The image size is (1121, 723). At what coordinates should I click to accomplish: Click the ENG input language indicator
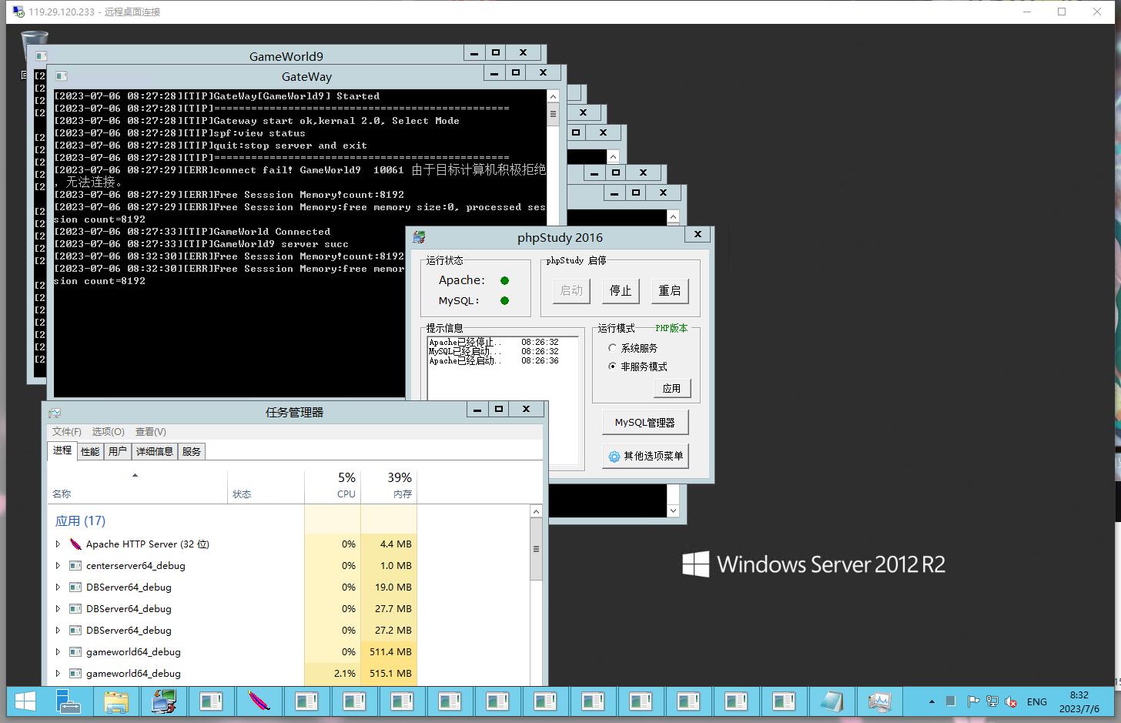1037,701
